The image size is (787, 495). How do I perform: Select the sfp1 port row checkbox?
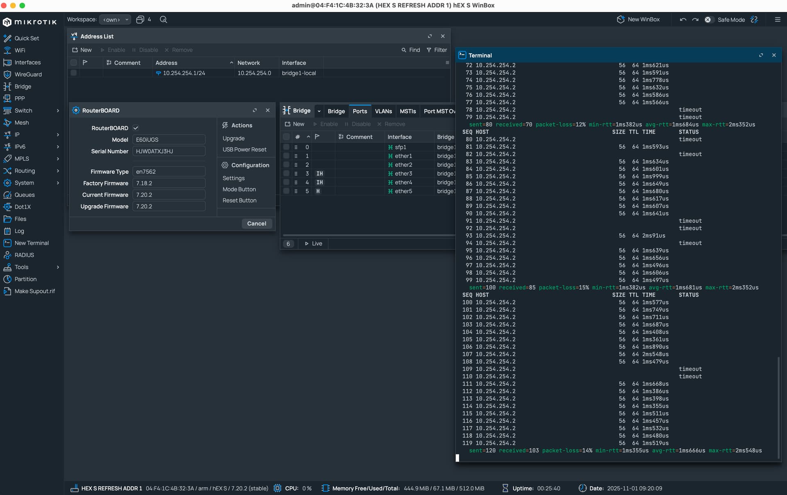click(286, 147)
